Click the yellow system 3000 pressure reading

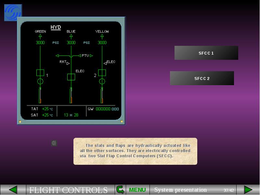(102, 43)
